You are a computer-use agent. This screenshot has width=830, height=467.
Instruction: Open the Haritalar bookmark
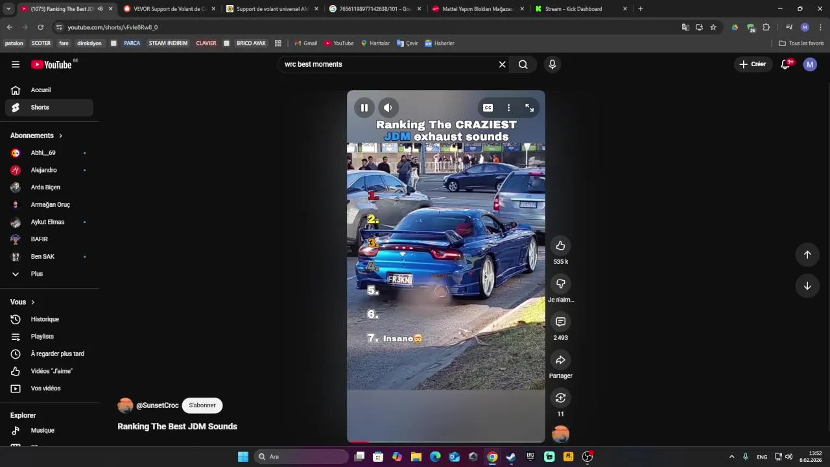coord(375,43)
